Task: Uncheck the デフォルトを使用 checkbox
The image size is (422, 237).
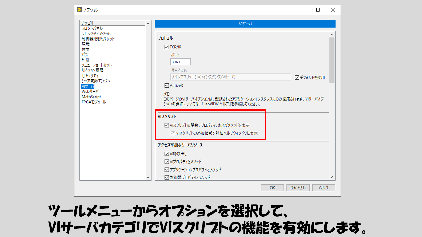Action: click(297, 78)
